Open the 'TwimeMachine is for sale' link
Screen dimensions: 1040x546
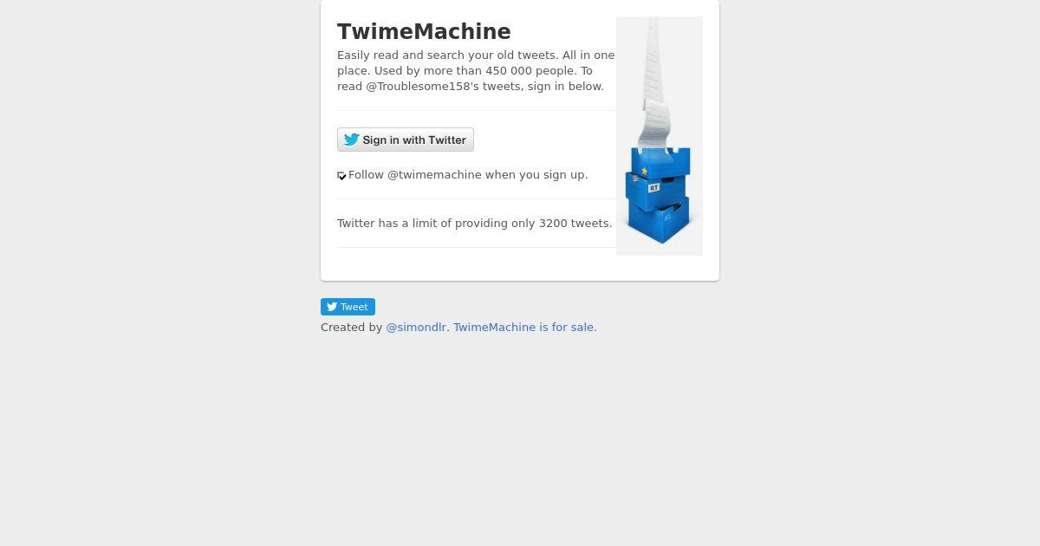click(525, 328)
